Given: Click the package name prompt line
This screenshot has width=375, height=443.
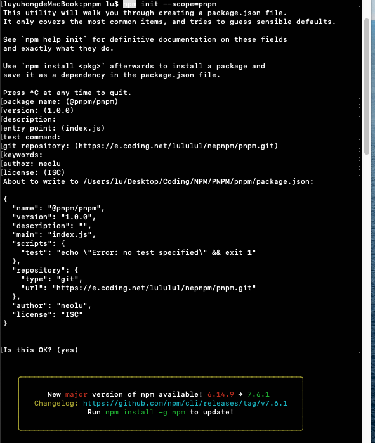Looking at the screenshot, I should pyautogui.click(x=60, y=101).
